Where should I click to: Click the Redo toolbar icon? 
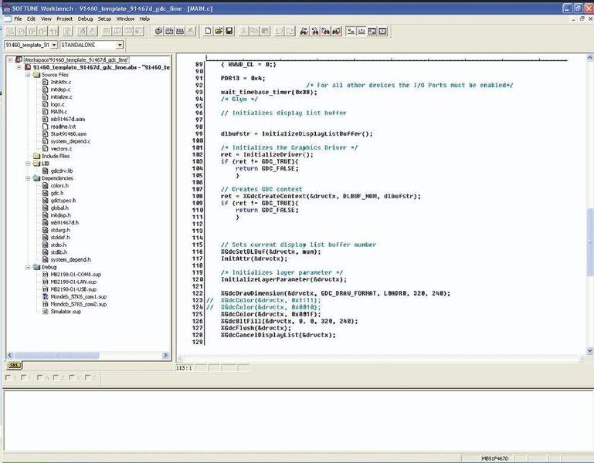click(290, 31)
